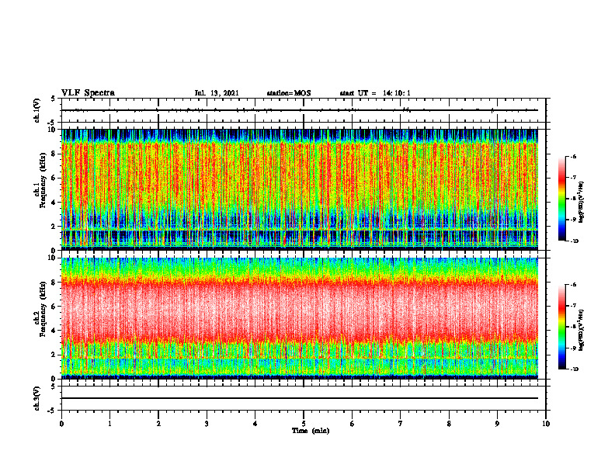Click the "-10" label on ch.1 color bar
Image resolution: width=615 pixels, height=475 pixels.
point(574,241)
